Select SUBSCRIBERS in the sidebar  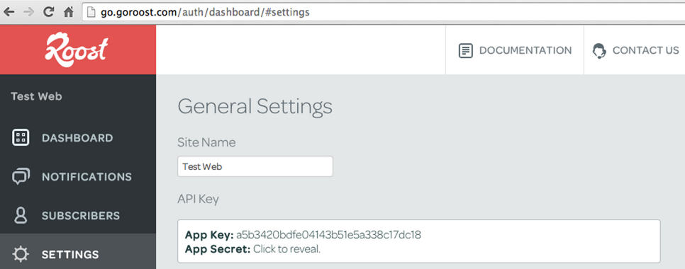[78, 215]
